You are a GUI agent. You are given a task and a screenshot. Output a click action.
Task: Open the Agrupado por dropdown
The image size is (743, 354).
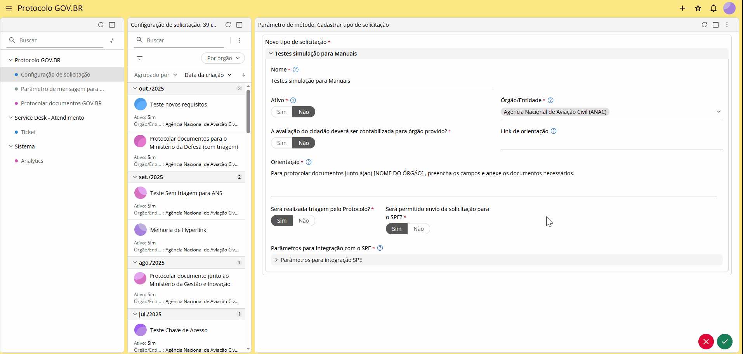click(x=156, y=75)
